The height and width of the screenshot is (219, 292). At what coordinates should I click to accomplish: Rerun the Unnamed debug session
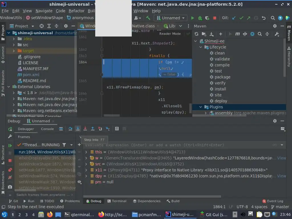(10, 129)
